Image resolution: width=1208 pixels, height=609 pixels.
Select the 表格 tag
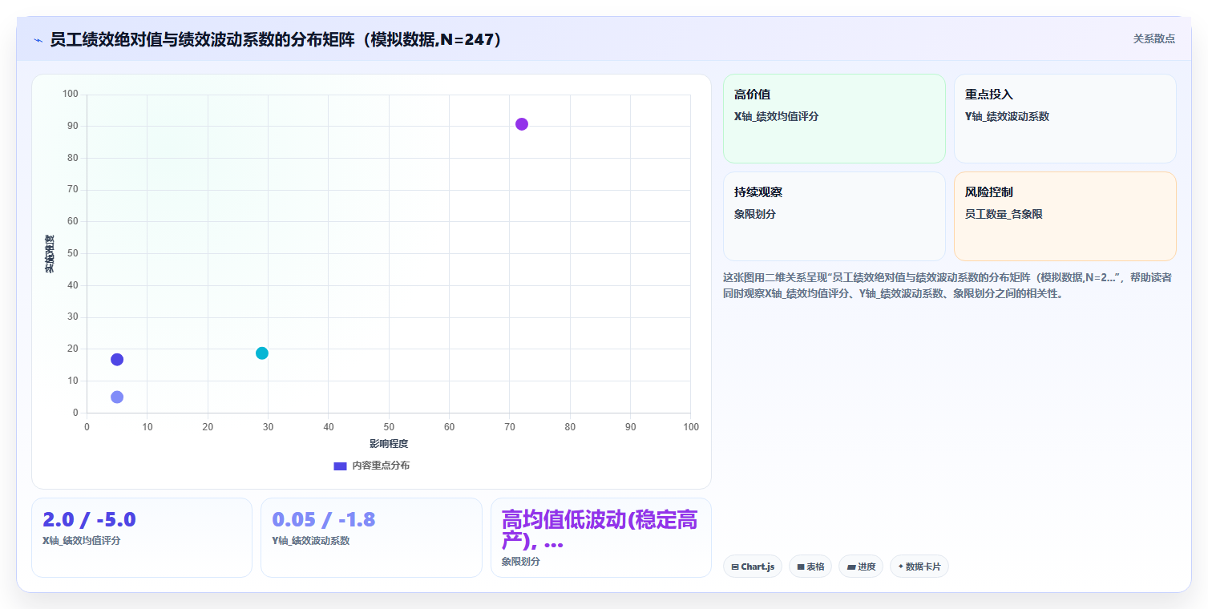point(810,567)
